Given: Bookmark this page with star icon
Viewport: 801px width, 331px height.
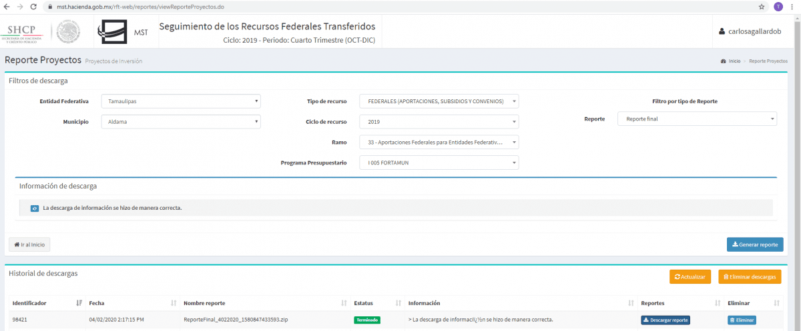Looking at the screenshot, I should [762, 6].
